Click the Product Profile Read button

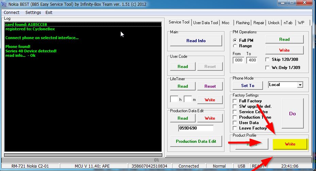[252, 144]
